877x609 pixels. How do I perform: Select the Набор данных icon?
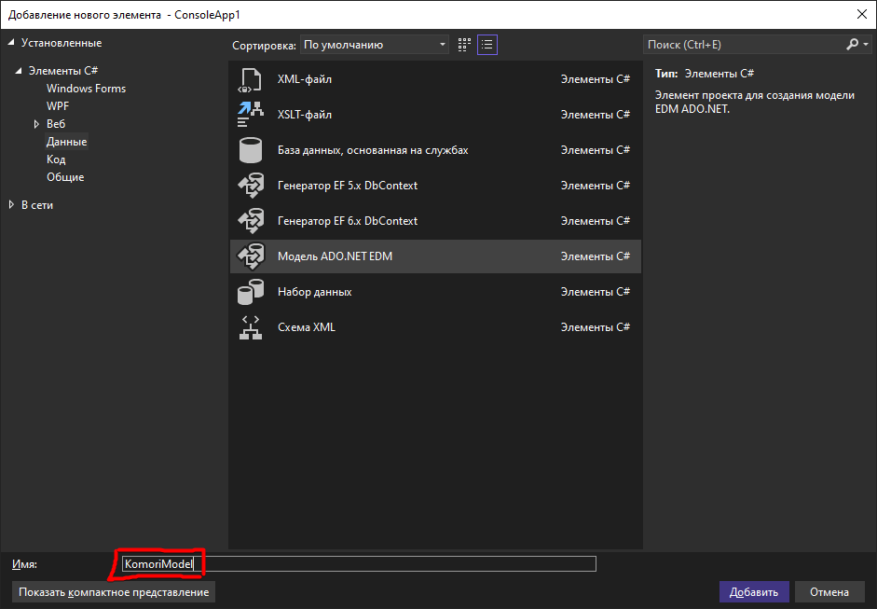coord(251,292)
